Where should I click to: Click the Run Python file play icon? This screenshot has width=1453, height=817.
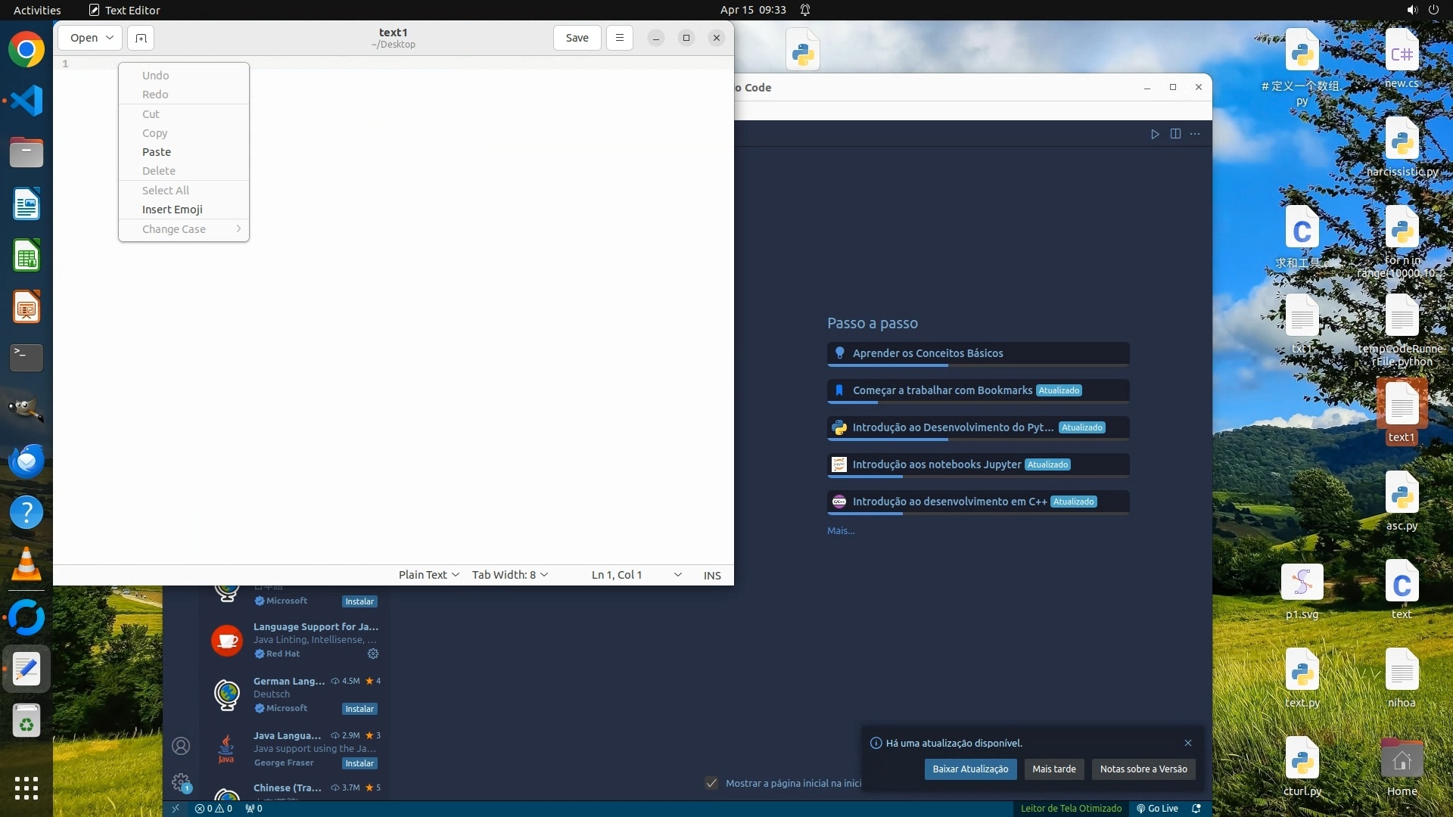(x=1155, y=134)
